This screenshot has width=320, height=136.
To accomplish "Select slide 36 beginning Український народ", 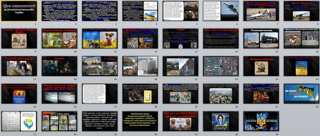I will 140,121.
